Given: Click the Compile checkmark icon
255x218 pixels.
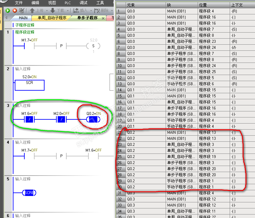Looking at the screenshot, I should coord(21,11).
